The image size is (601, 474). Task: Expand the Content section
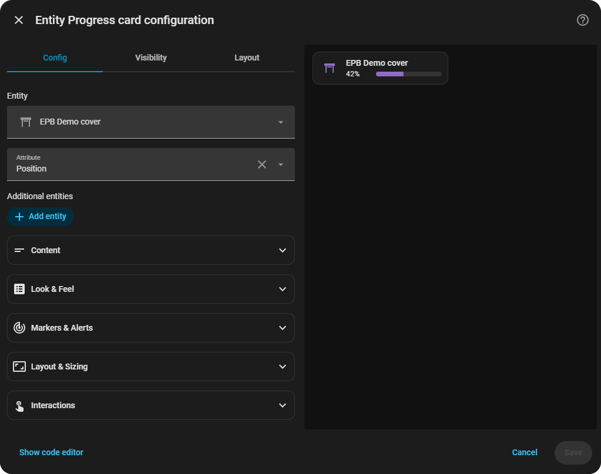pos(150,250)
